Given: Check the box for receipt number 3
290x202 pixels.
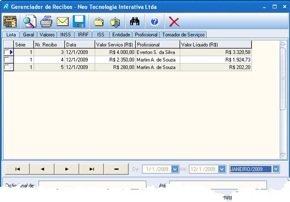Looking at the screenshot, I should pos(7,52).
